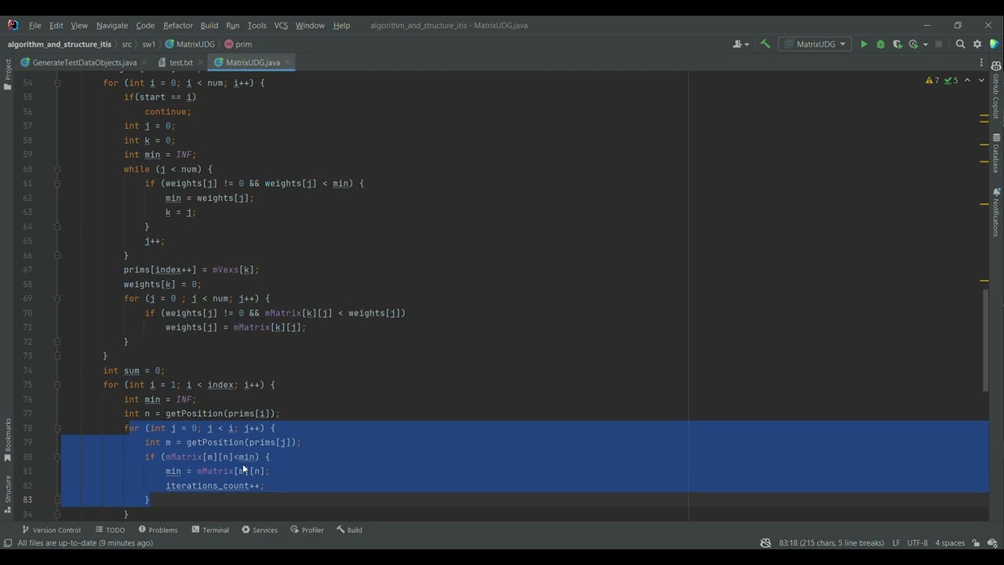This screenshot has height=565, width=1004.
Task: Close the MatrixUDG.java tab
Action: pos(288,63)
